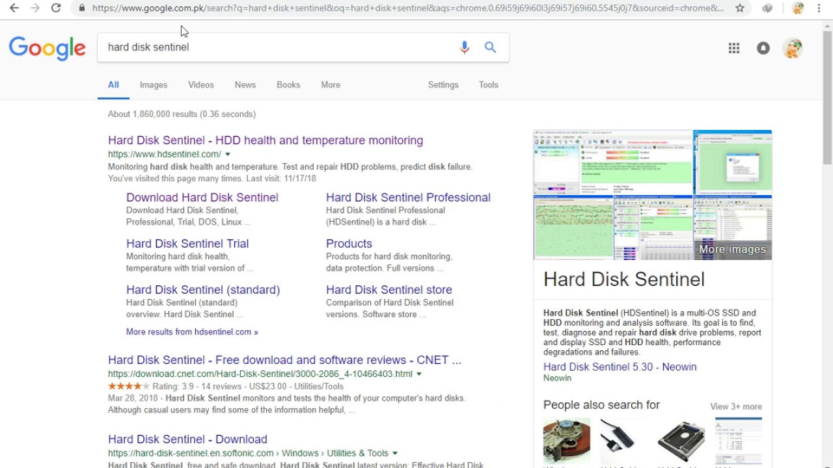Click the browser address bar URL
This screenshot has width=833, height=468.
(408, 8)
